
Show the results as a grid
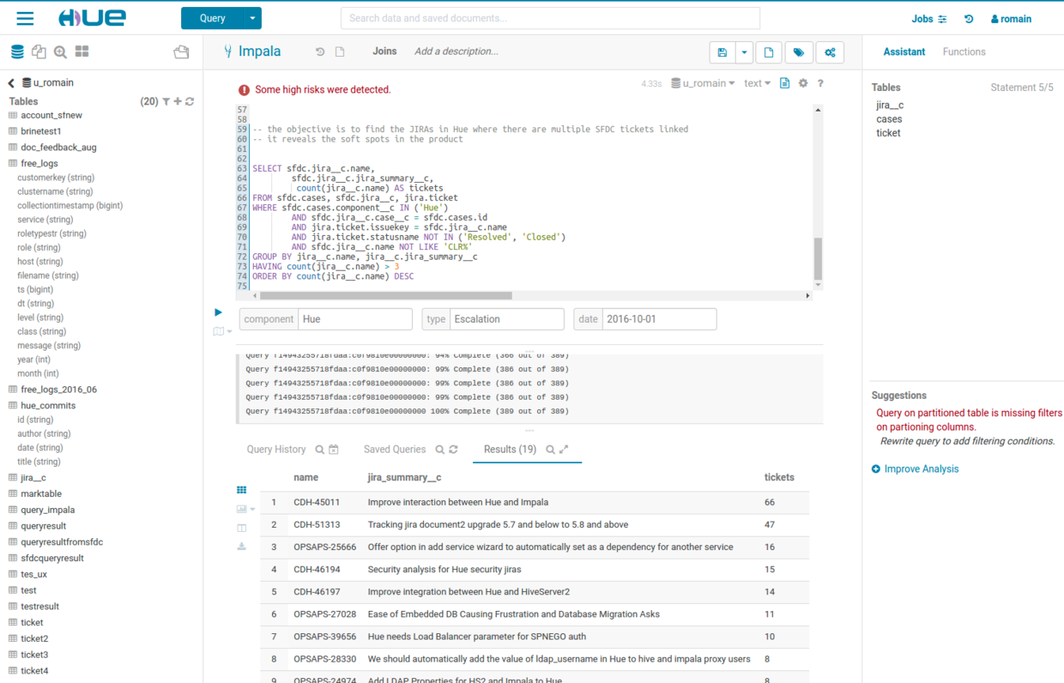click(242, 490)
